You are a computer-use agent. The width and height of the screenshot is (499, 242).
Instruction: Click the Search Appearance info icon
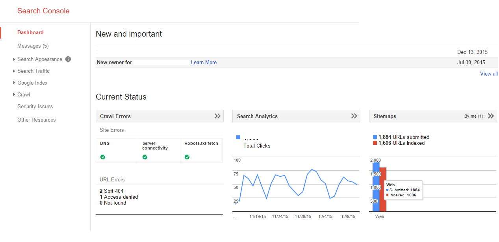pyautogui.click(x=68, y=59)
